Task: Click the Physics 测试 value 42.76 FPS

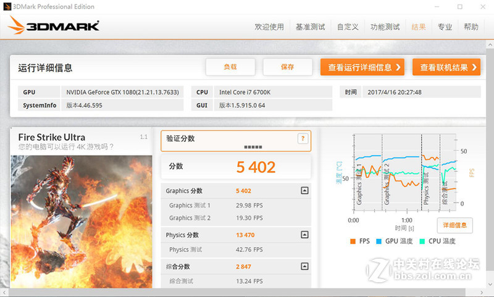Action: 249,249
